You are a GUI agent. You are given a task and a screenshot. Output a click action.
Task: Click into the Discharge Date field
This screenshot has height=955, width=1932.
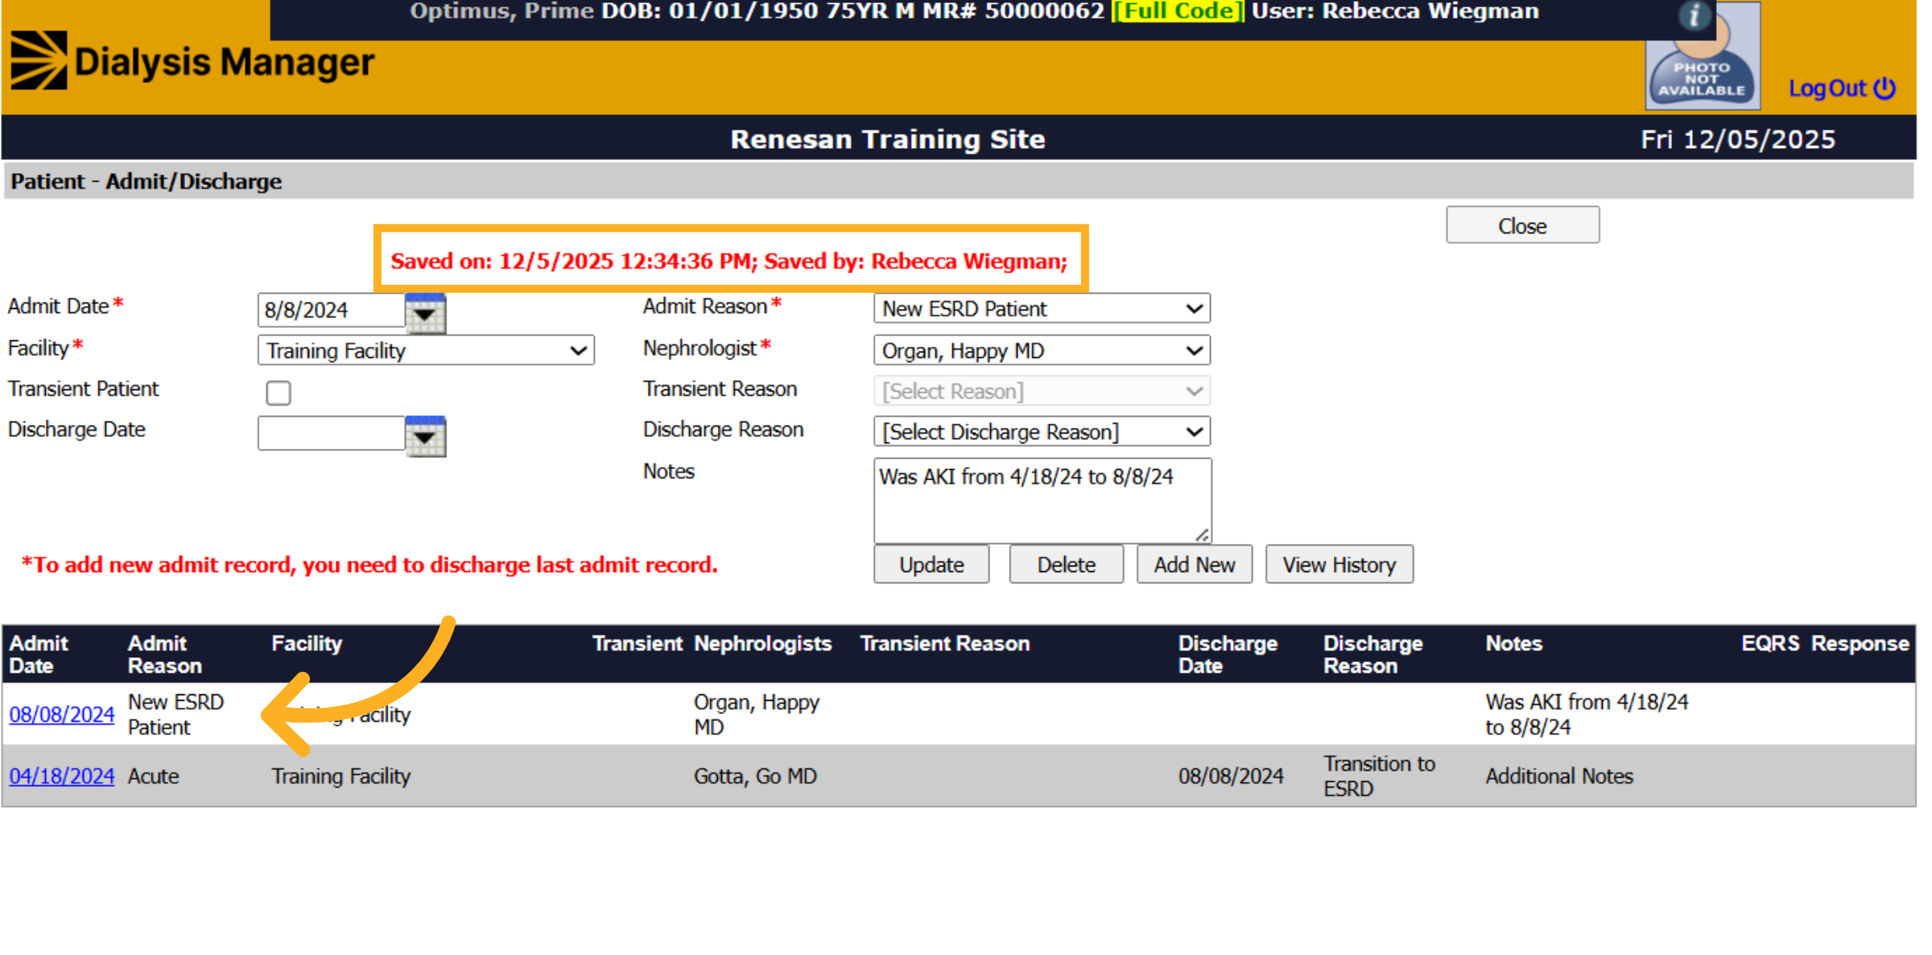331,433
